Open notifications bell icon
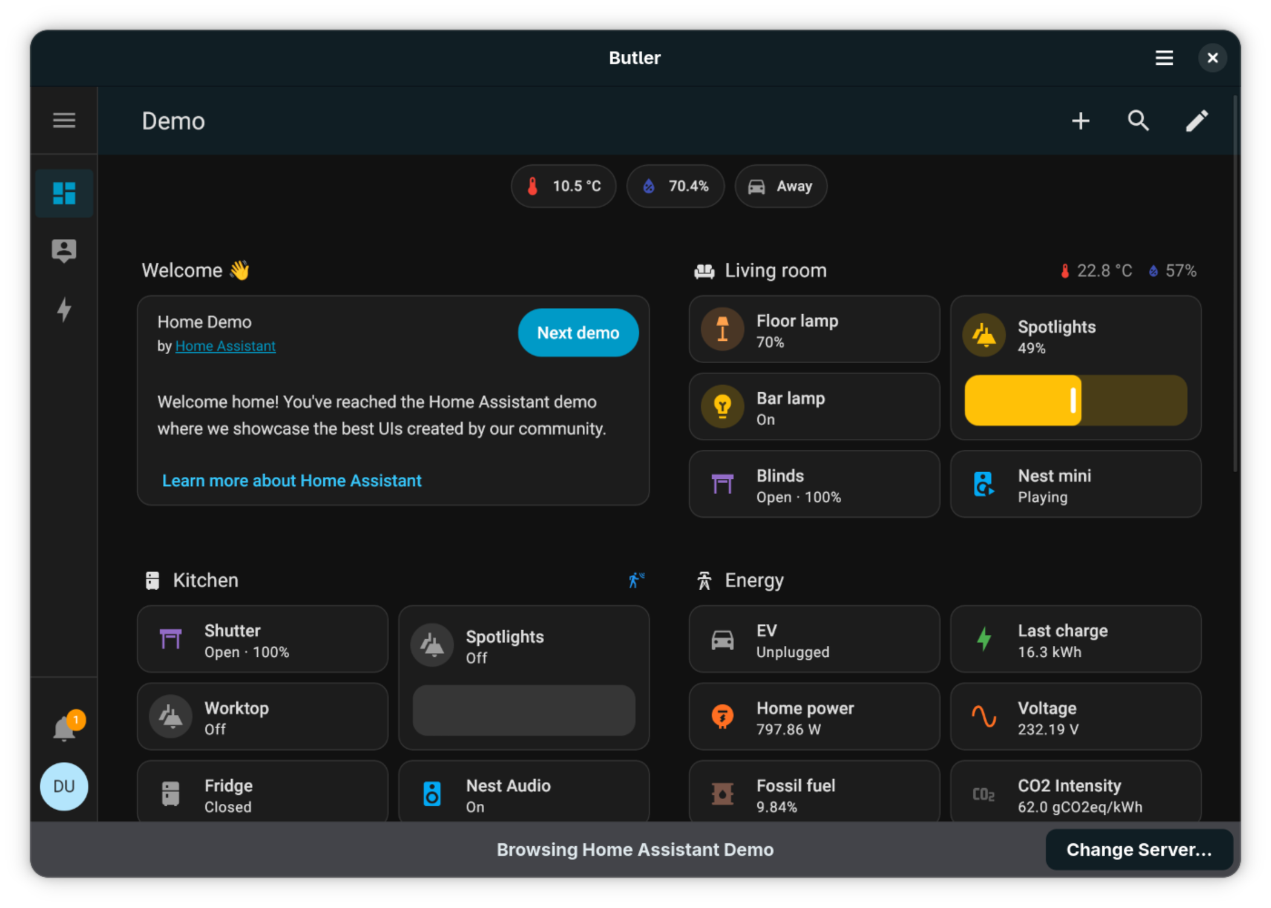 [64, 728]
